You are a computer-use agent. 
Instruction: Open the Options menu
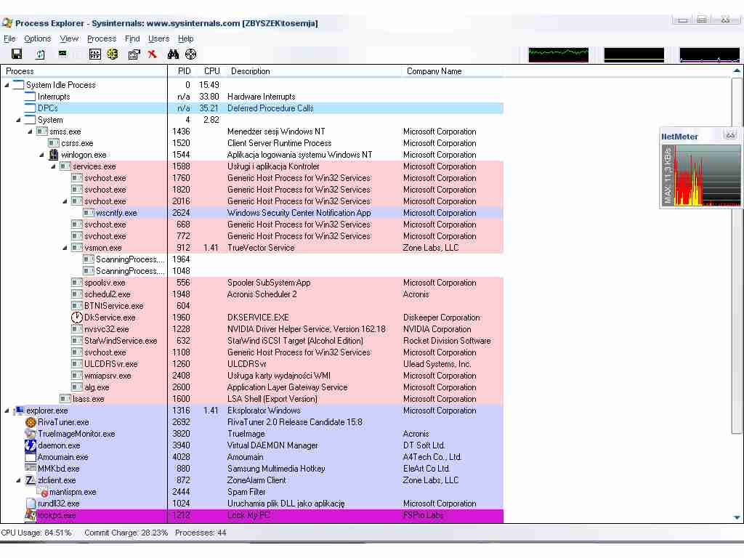38,39
